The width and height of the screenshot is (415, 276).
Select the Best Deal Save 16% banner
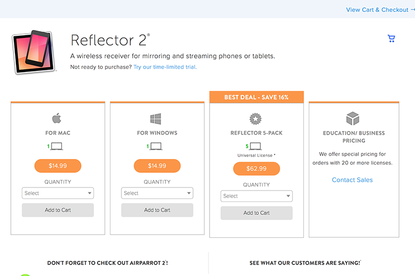pyautogui.click(x=256, y=97)
